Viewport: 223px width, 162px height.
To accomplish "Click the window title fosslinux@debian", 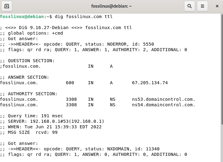I will coord(112,6).
